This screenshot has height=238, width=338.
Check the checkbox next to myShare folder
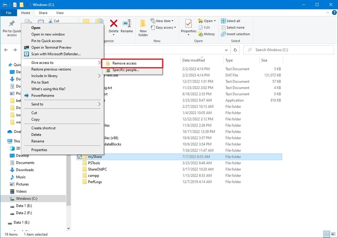click(x=79, y=156)
